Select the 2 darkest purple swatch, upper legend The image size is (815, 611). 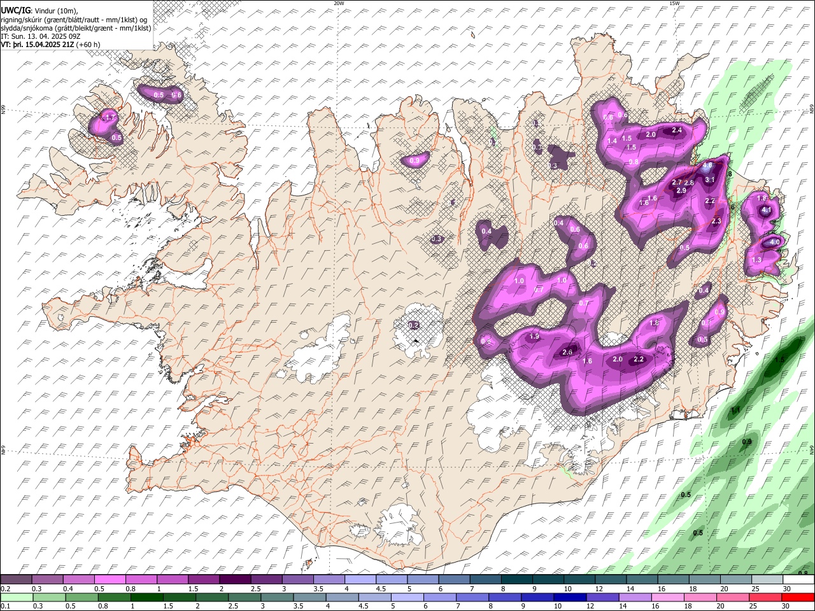click(234, 579)
